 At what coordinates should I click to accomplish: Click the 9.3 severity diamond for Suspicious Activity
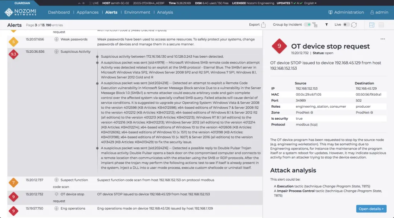pos(13,54)
